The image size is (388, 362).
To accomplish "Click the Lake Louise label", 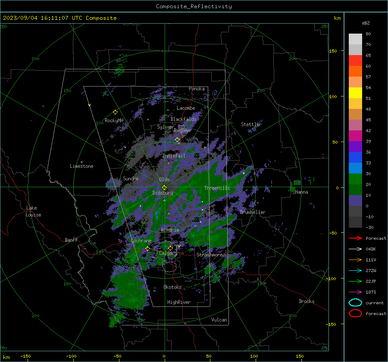I will tap(33, 211).
